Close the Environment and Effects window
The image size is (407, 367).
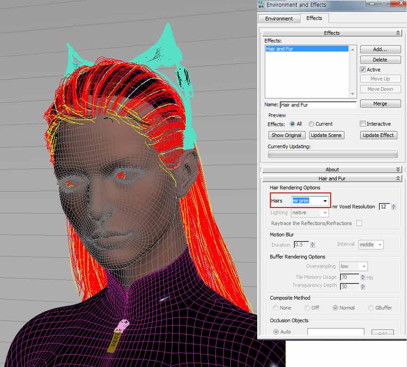click(400, 3)
